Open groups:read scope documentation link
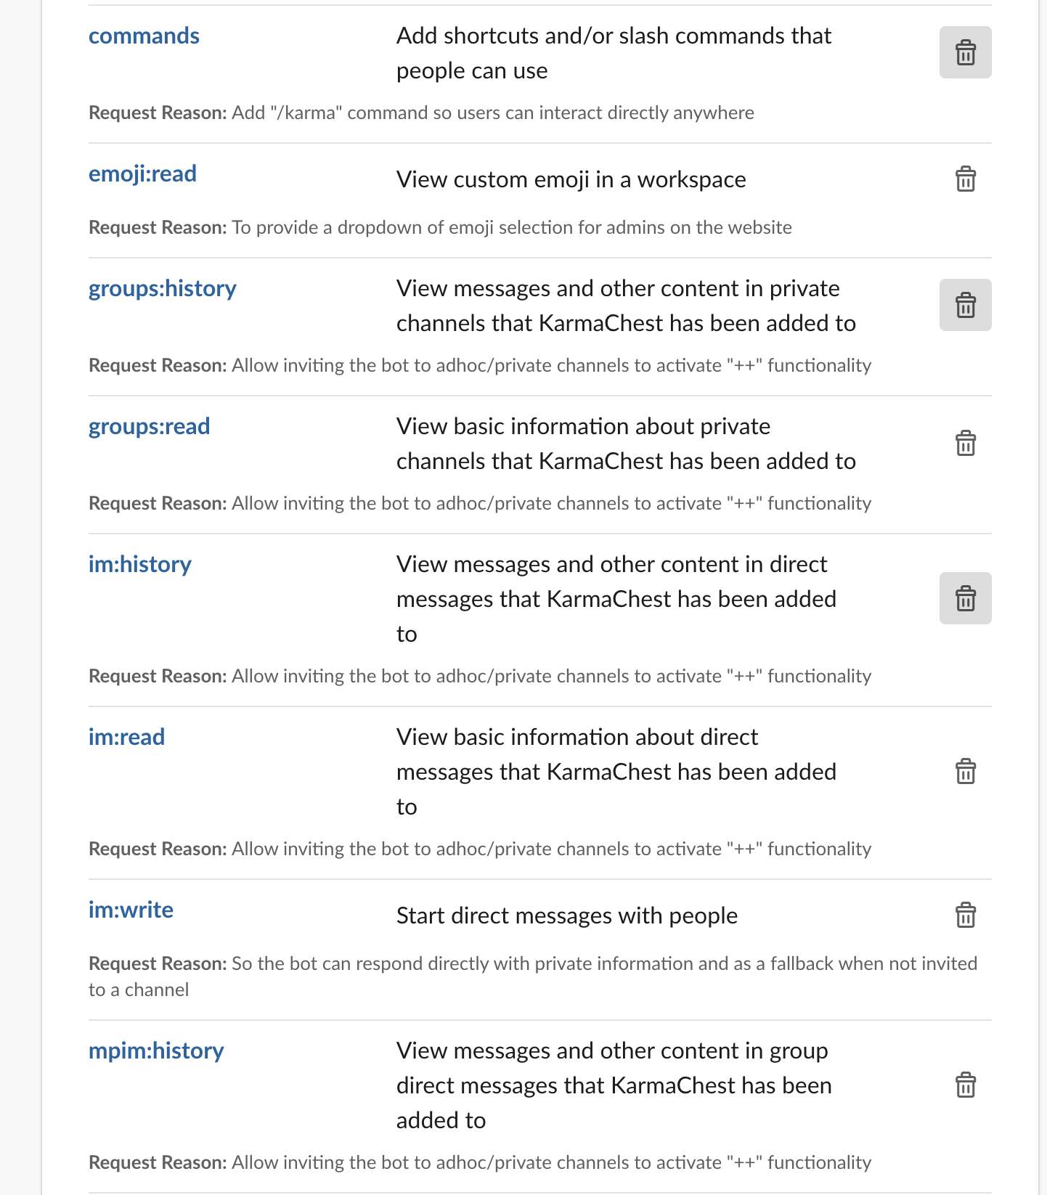 click(x=149, y=426)
